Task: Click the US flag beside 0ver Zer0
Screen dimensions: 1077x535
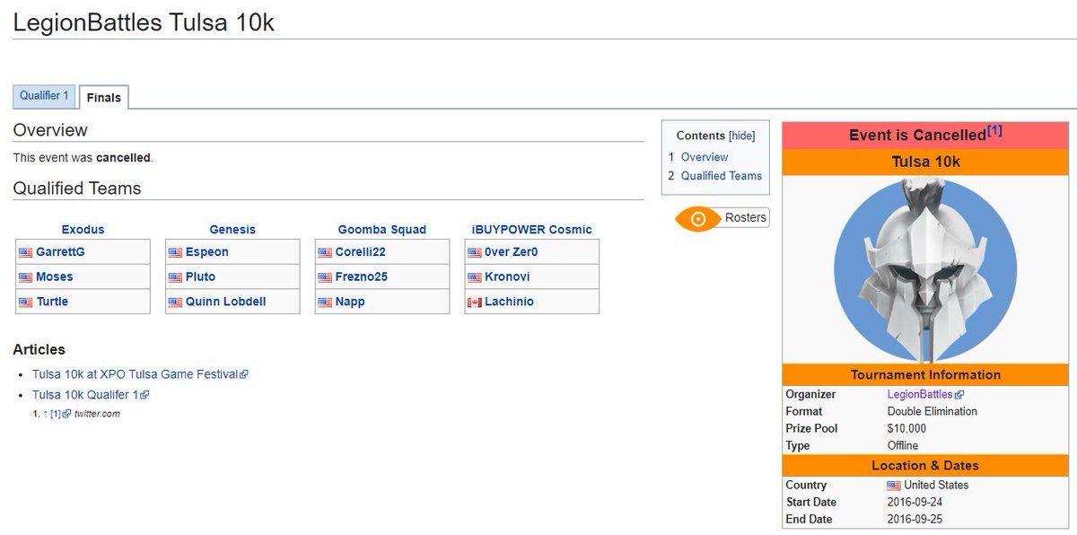Action: [475, 253]
